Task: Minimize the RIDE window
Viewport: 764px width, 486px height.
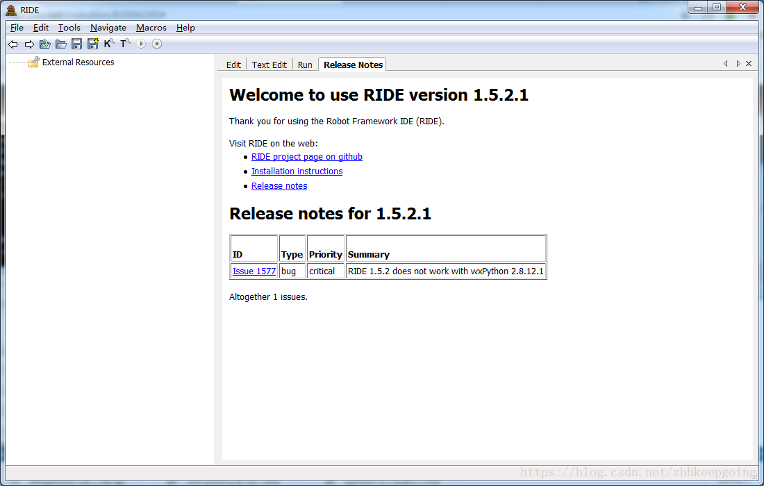Action: [x=698, y=8]
